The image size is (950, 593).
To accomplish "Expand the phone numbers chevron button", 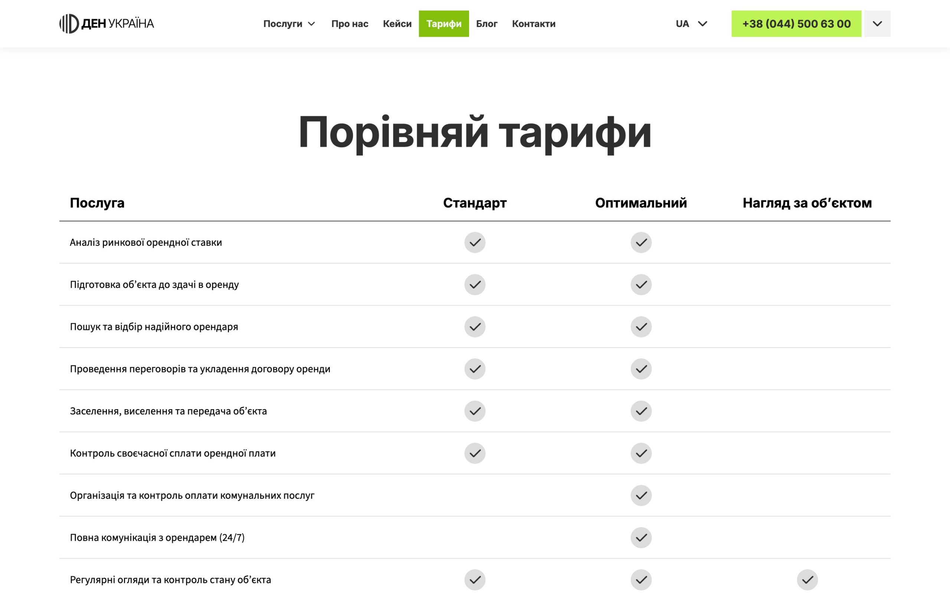I will 877,23.
